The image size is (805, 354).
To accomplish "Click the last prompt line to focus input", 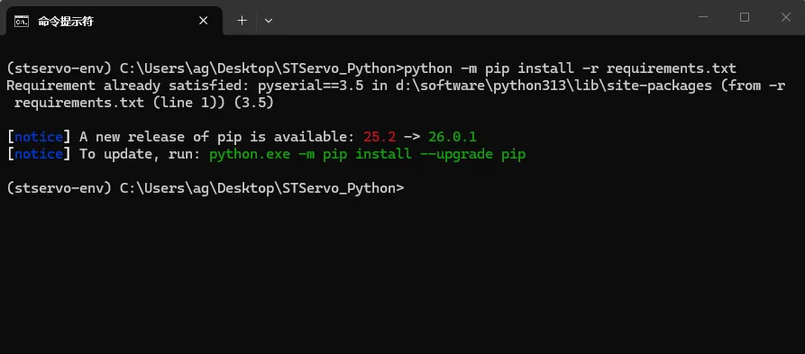I will tap(206, 188).
